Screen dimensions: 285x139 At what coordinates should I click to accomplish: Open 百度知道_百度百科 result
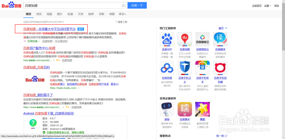[x=36, y=67]
